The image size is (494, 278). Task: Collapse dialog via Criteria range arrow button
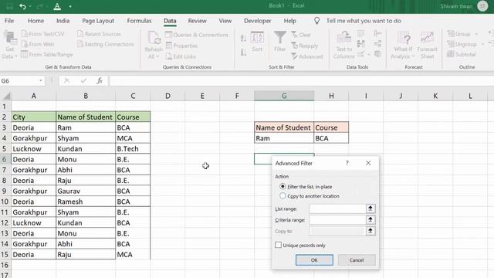click(370, 219)
